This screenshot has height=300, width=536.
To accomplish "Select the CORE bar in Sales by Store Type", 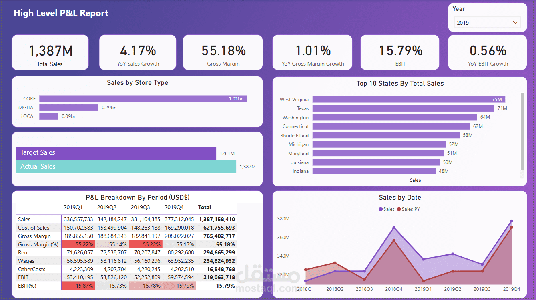I will click(143, 98).
